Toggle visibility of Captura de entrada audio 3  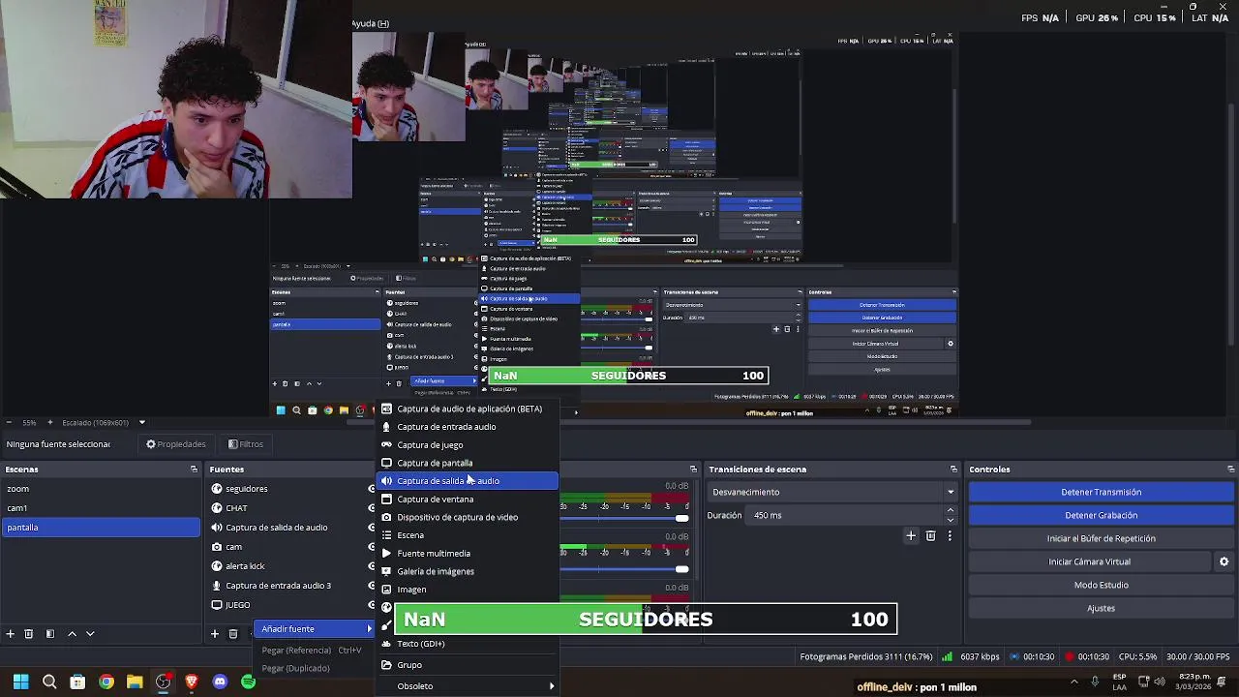point(371,586)
